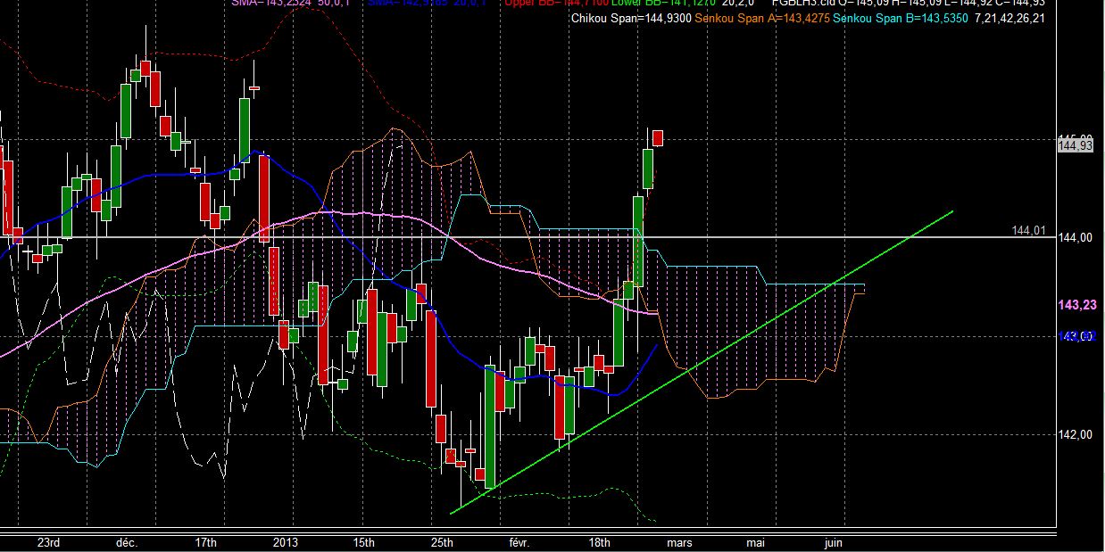1105x552 pixels.
Task: Click the 2013 date axis label
Action: (286, 542)
